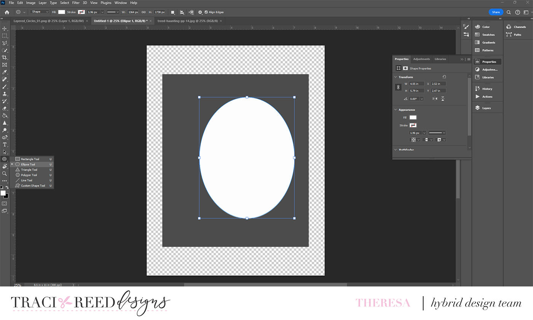The width and height of the screenshot is (533, 320).
Task: Open the Filter menu
Action: [x=76, y=3]
